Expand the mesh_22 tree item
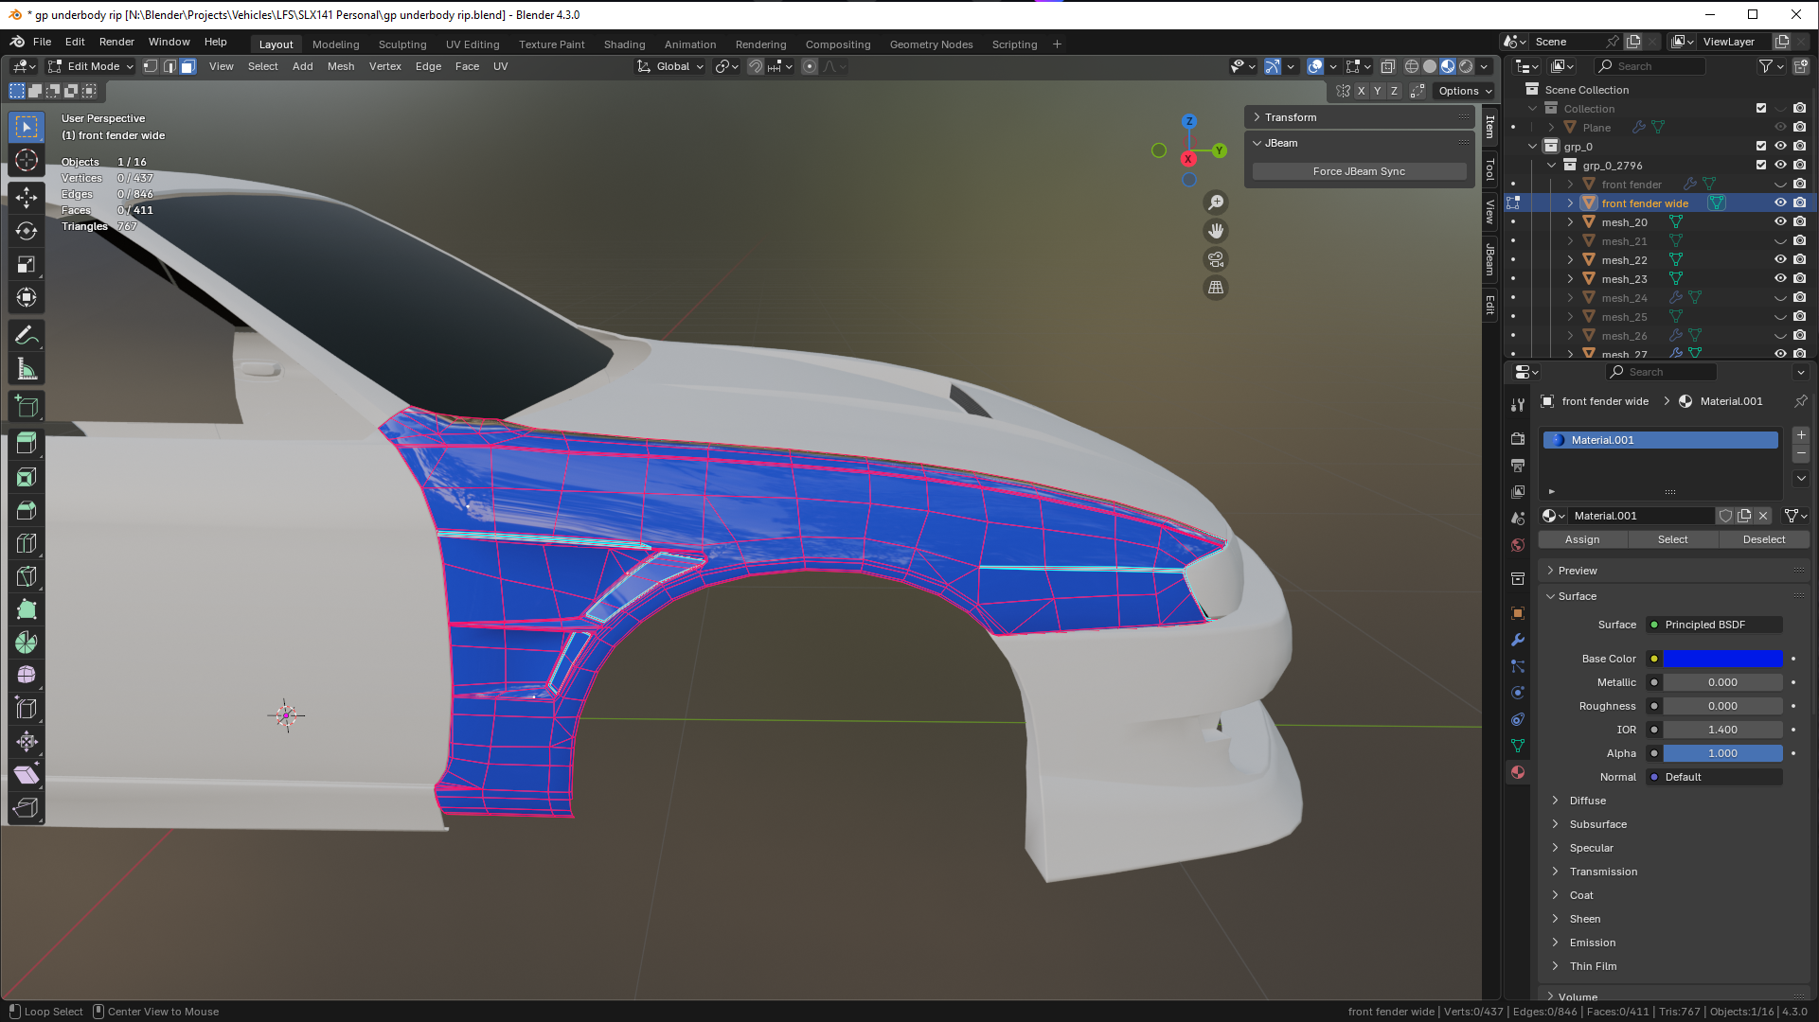Screen dimensions: 1819x1022 pyautogui.click(x=1570, y=259)
